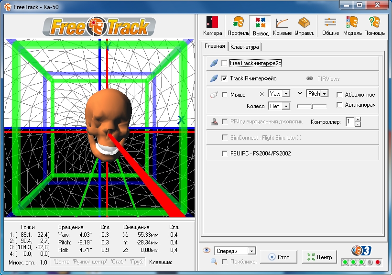Screen dimensions: 392x275
Task: Click the FreeTrack 3 logo icon
Action: [361, 251]
